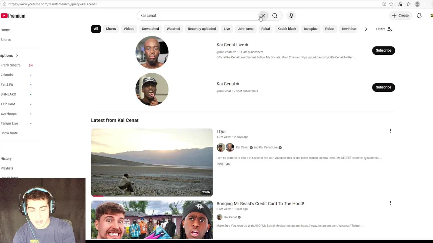Click the Latest from Kai Cenat heading
The width and height of the screenshot is (433, 243).
point(115,120)
